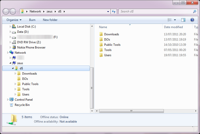
Task: Click the d$ share icon in the tree
Action: pos(16,68)
